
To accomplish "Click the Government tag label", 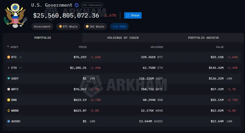I will [x=42, y=26].
